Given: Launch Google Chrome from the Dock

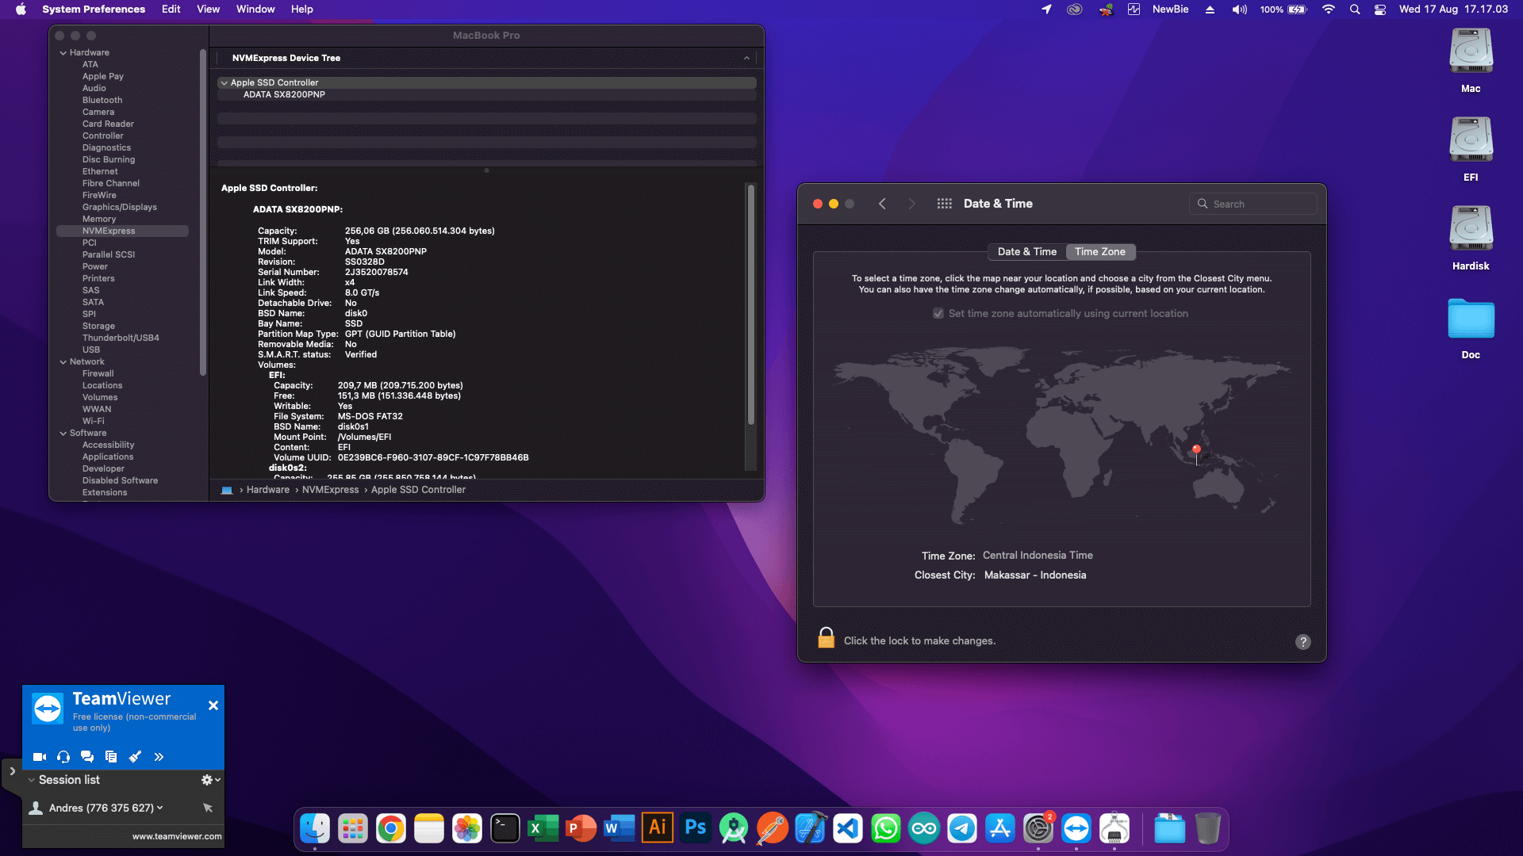Looking at the screenshot, I should pos(391,829).
